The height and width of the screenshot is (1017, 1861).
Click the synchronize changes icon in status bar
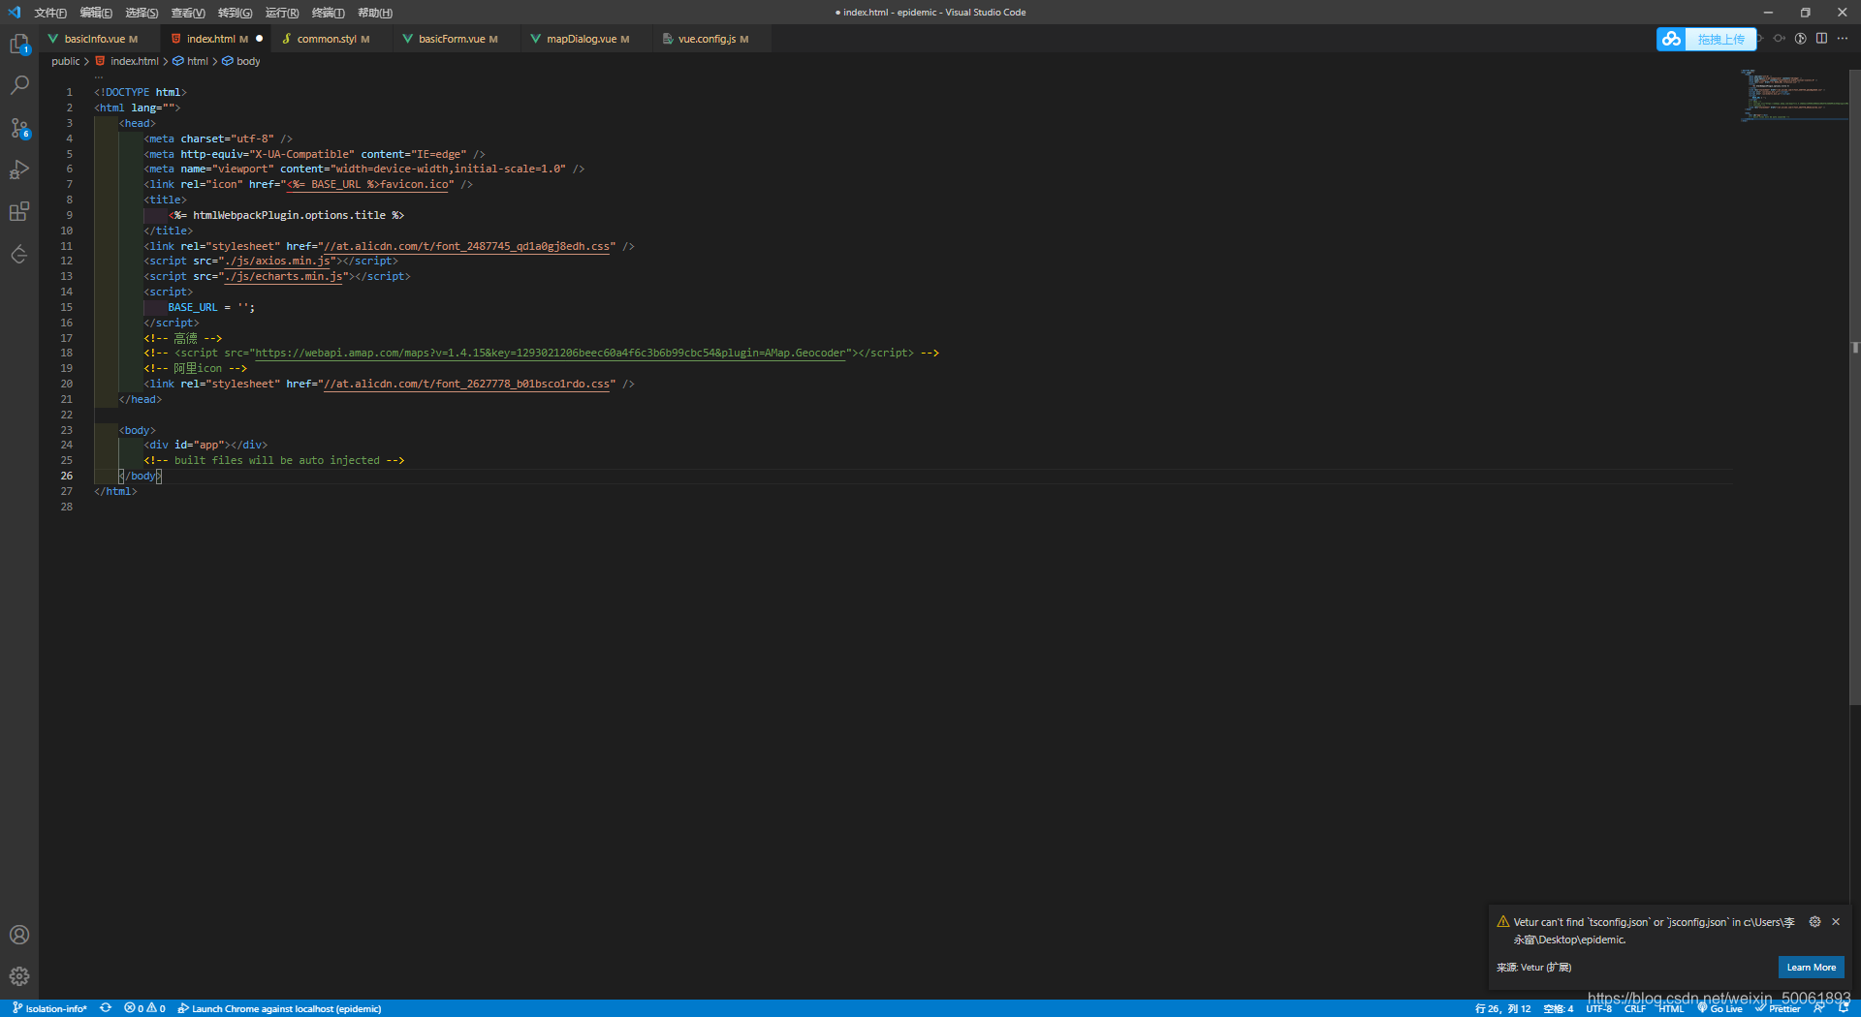coord(106,1008)
